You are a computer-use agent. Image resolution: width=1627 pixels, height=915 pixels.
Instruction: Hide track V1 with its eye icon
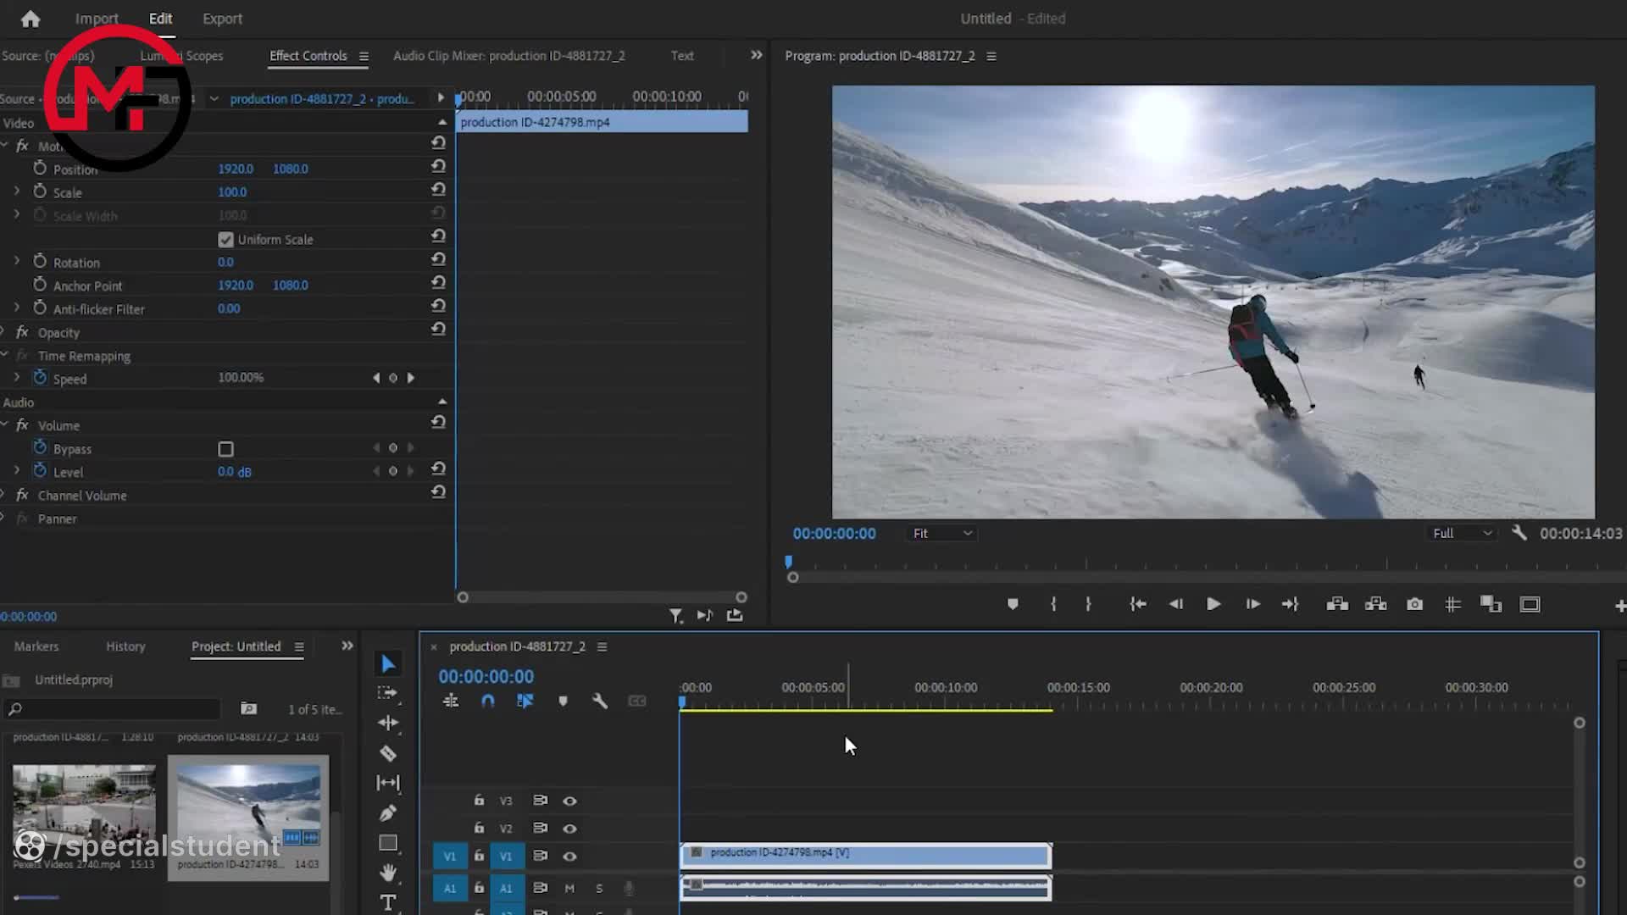point(569,857)
